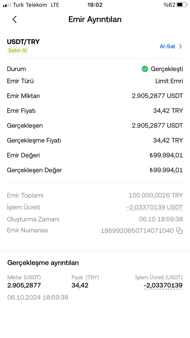This screenshot has height=338, width=190.
Task: Tap the Gerçekleşme ayrıntıları section header
Action: coord(43,263)
